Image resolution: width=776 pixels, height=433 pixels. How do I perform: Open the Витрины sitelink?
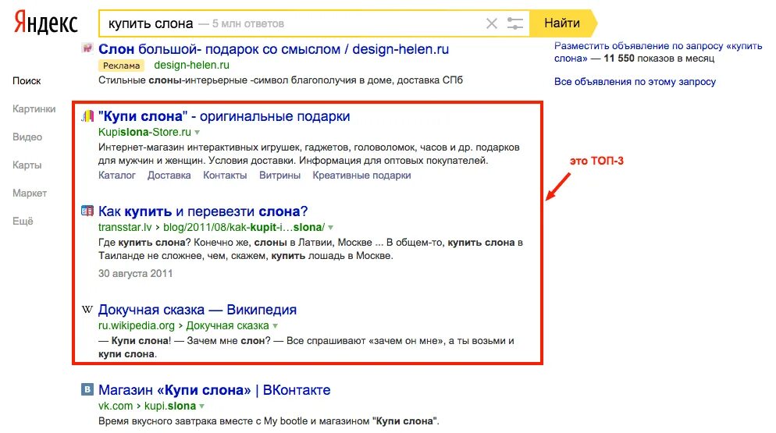[x=279, y=176]
